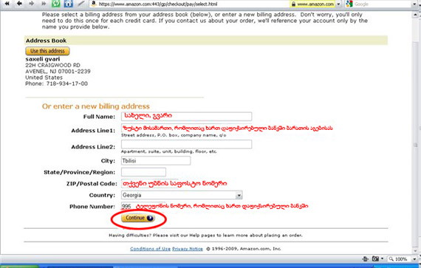The height and width of the screenshot is (268, 421).
Task: Click the green reload page icon
Action: tap(56, 4)
